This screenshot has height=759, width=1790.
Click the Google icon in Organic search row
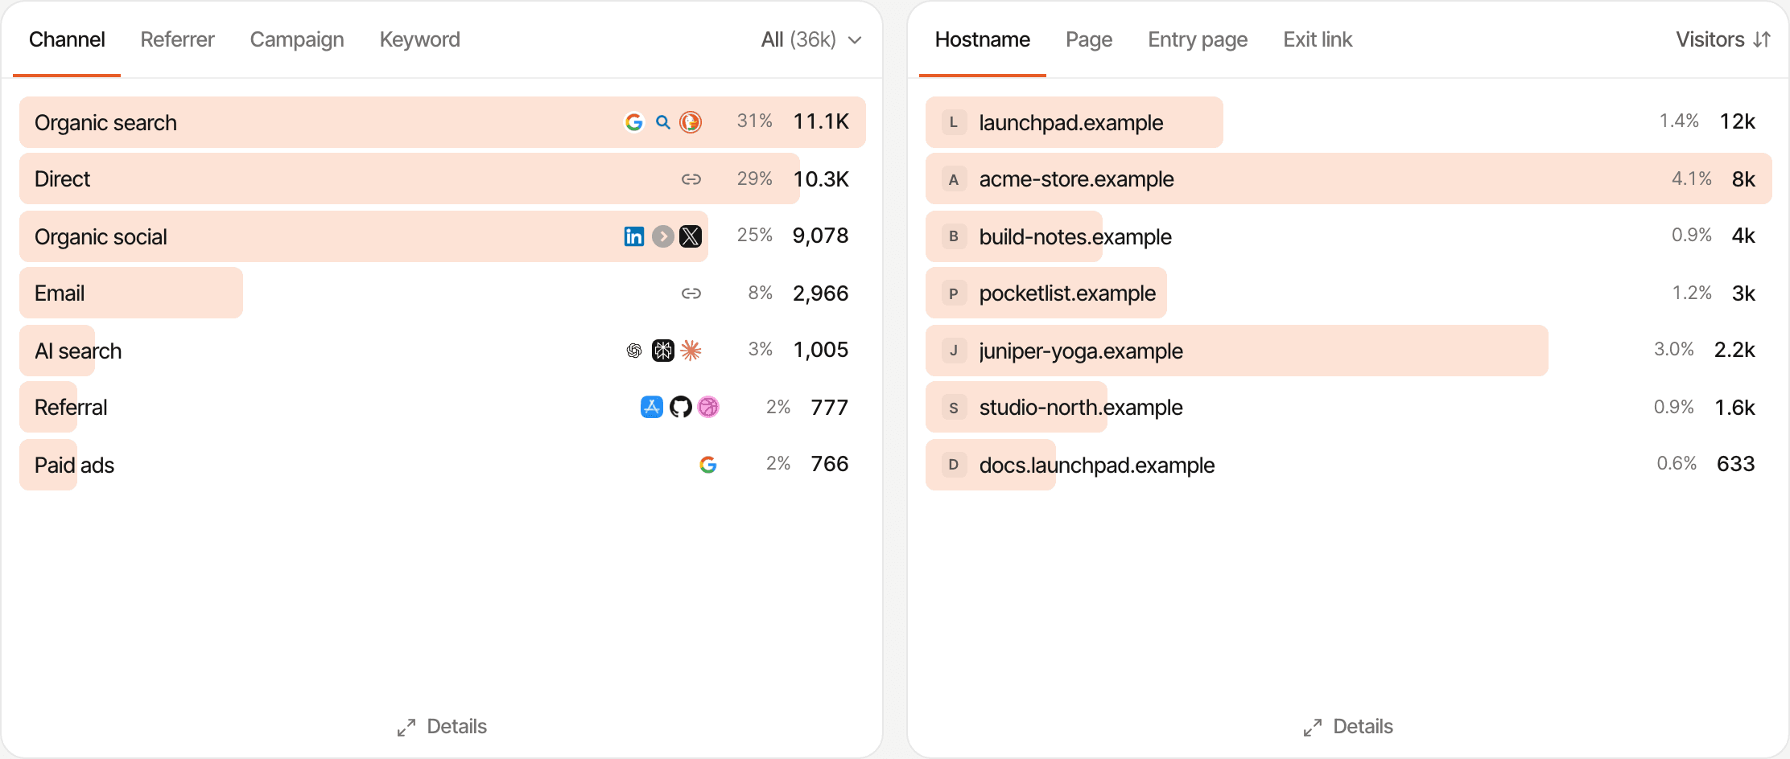pos(634,122)
